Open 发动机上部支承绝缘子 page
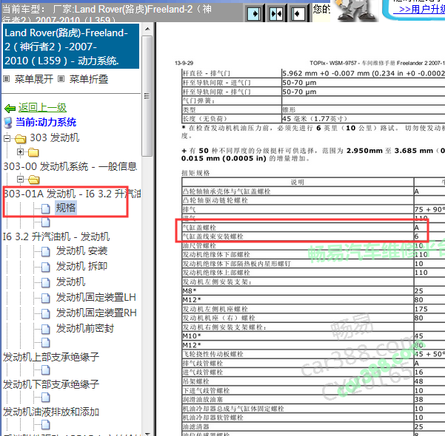Viewport: 445px width, 436px height. pos(51,357)
